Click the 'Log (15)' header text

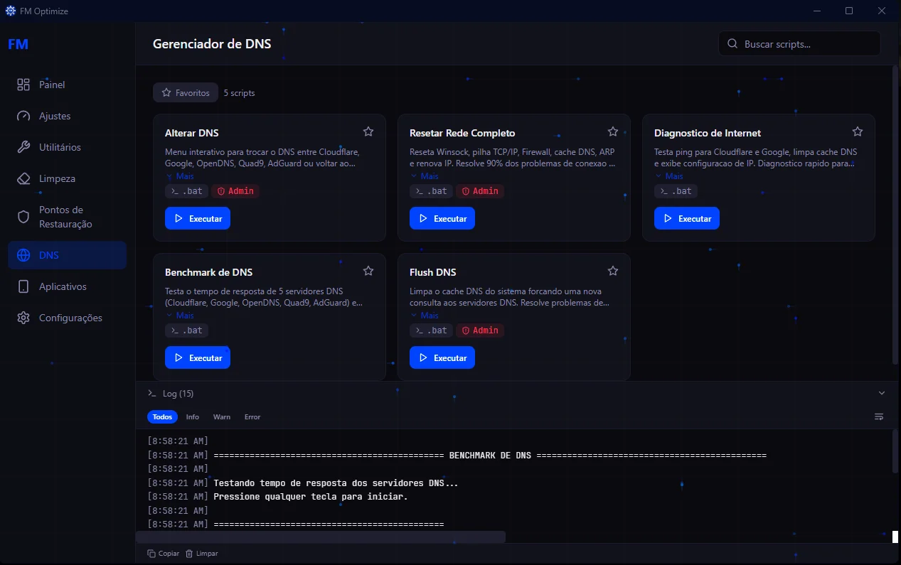tap(178, 394)
